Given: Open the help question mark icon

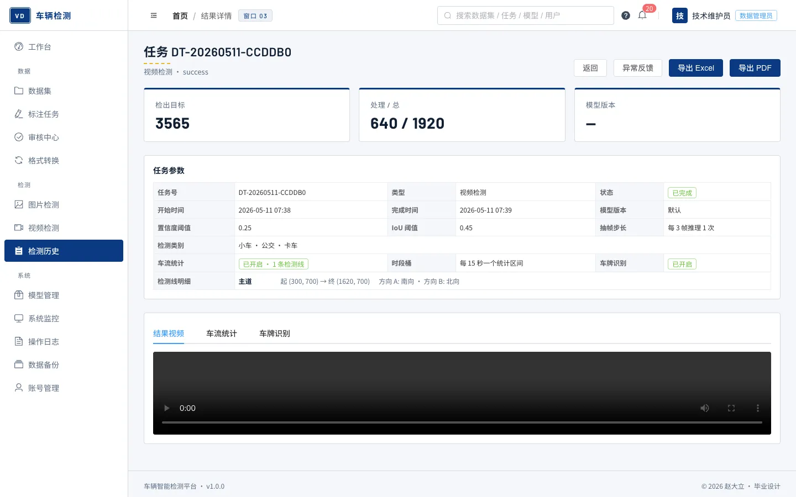Looking at the screenshot, I should pos(626,15).
